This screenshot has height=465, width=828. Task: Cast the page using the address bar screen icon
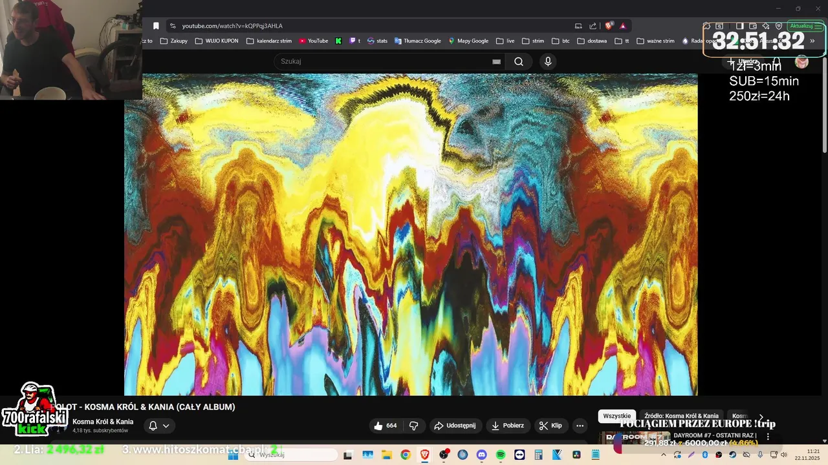pyautogui.click(x=578, y=26)
